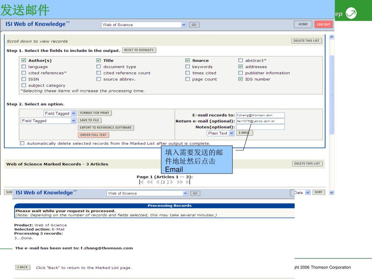Click the green circle arrow icon at top right
This screenshot has height=279, width=372.
pyautogui.click(x=351, y=13)
